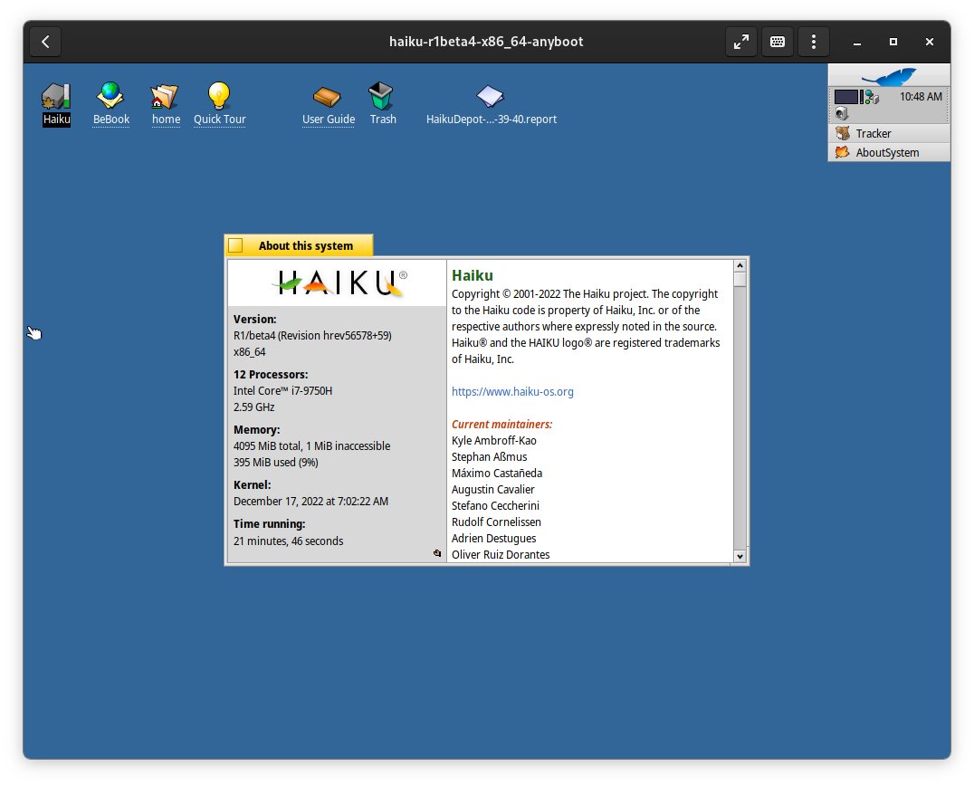
Task: Click the name Rudolf Cornelissen
Action: click(x=496, y=522)
